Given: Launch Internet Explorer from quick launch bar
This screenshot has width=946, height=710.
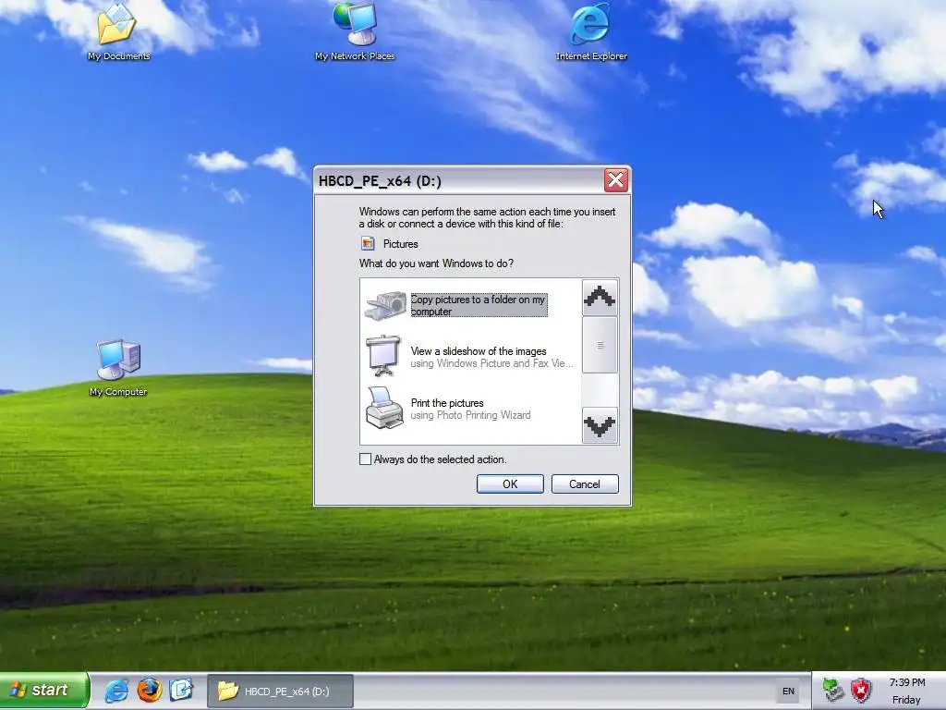Looking at the screenshot, I should coord(116,690).
